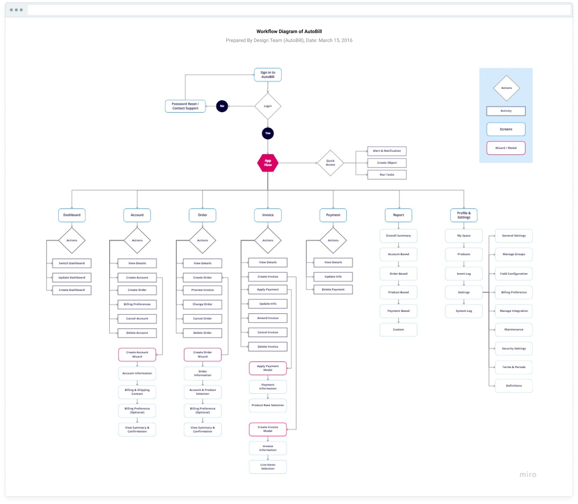Select the 'Cancel Account' activity box
Image resolution: width=578 pixels, height=504 pixels.
[137, 319]
